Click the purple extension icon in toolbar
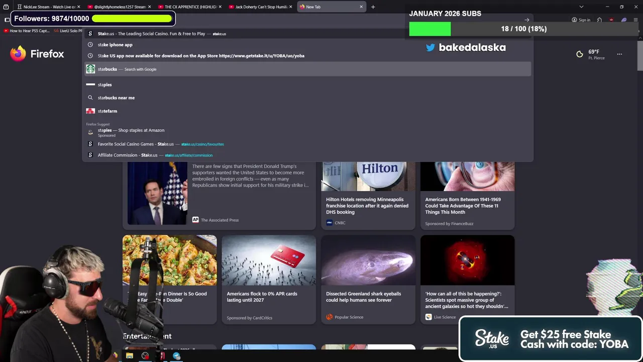 [x=624, y=20]
